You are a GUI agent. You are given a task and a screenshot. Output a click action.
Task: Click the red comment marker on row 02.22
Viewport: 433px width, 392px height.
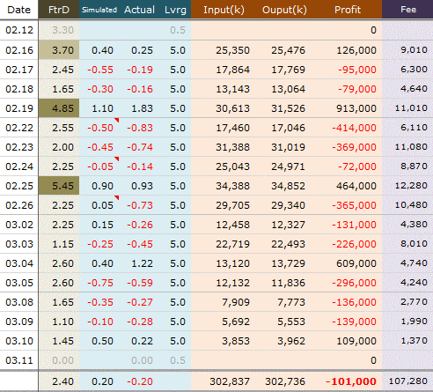[x=117, y=120]
